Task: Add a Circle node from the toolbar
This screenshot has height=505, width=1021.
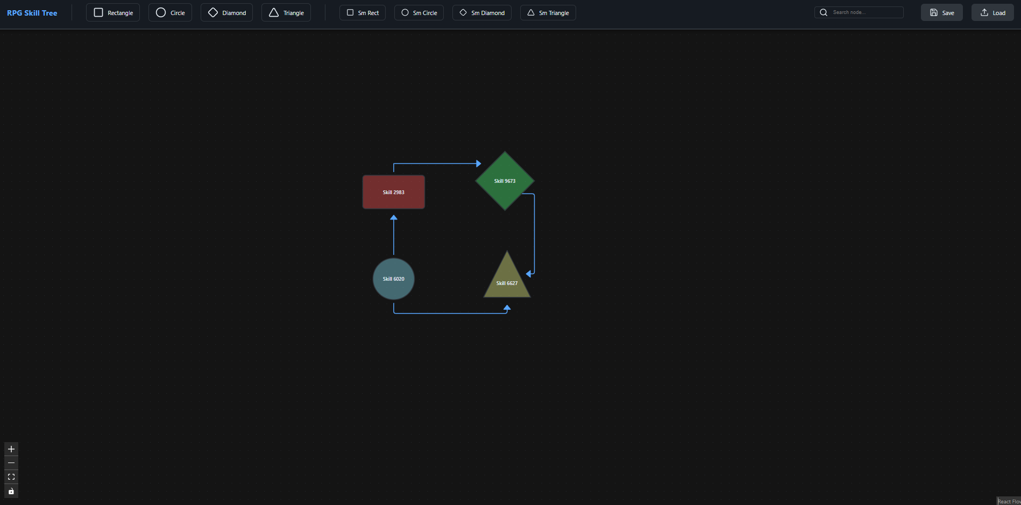Action: click(170, 12)
